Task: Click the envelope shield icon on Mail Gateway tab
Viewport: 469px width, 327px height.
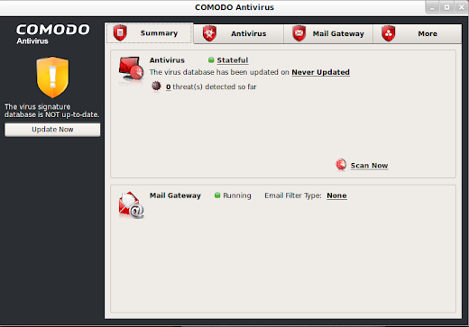Action: coord(299,33)
